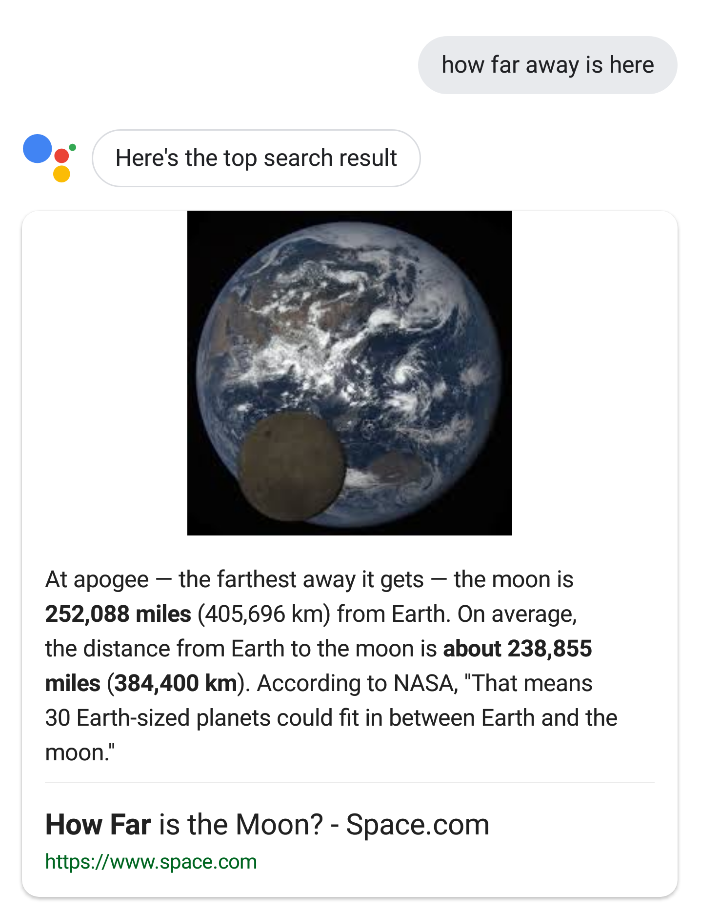Screen dimensions: 701x911
Task: Select the bold '252,088 miles' text
Action: coord(118,614)
